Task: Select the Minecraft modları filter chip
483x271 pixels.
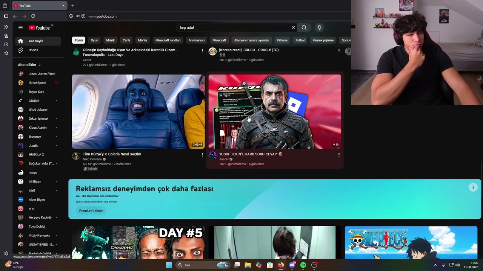Action: (x=168, y=40)
